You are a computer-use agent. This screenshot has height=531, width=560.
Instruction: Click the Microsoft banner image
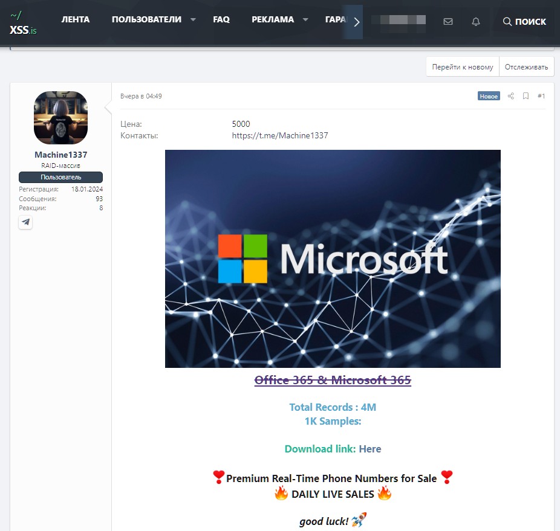click(x=333, y=259)
